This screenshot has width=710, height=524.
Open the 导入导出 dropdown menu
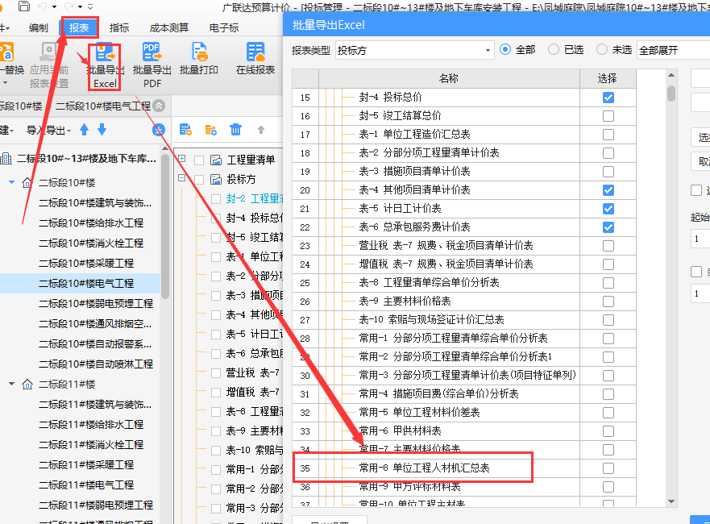(x=48, y=131)
